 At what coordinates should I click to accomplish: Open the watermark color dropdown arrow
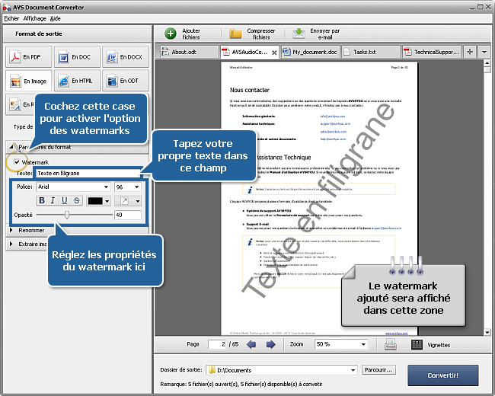107,201
